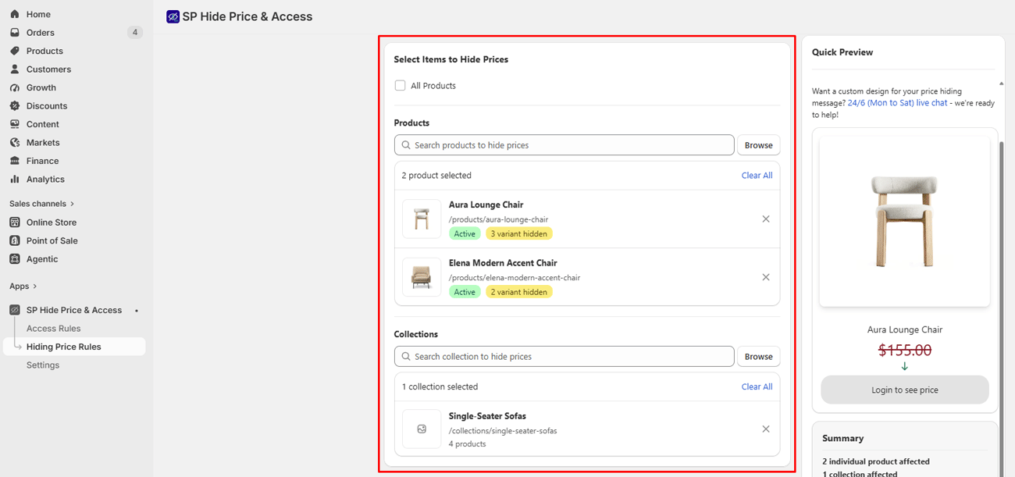Click the Single-Seater Sofas collection placeholder image

coord(422,429)
